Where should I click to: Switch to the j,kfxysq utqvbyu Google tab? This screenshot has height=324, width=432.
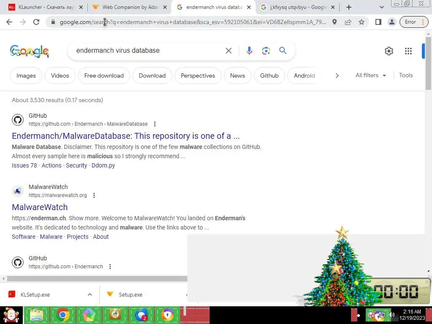click(297, 7)
